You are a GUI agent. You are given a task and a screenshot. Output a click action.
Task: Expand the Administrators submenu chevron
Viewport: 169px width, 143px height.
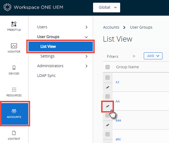point(86,66)
